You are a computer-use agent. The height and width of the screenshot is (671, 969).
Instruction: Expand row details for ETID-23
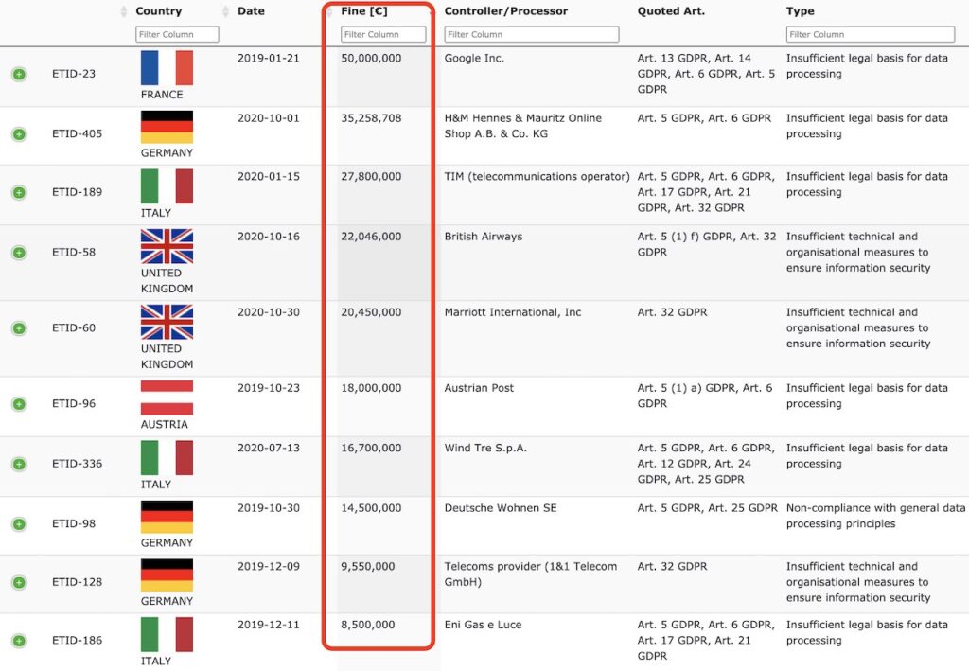[19, 74]
